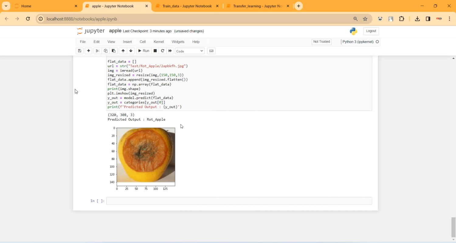Move selected cell down arrow

click(131, 51)
